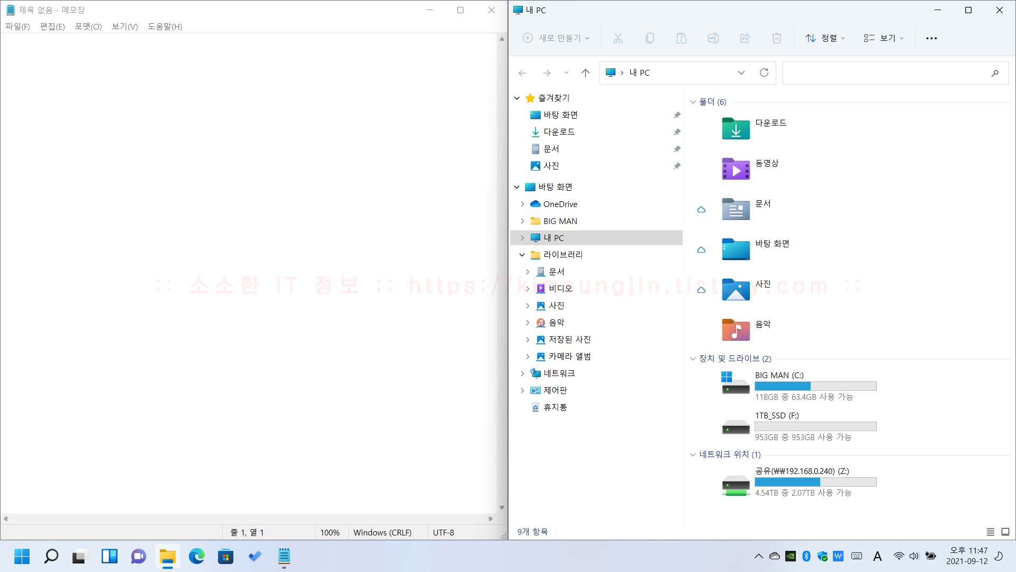Viewport: 1016px width, 572px height.
Task: Click the Copy icon in Explorer toolbar
Action: [x=649, y=38]
